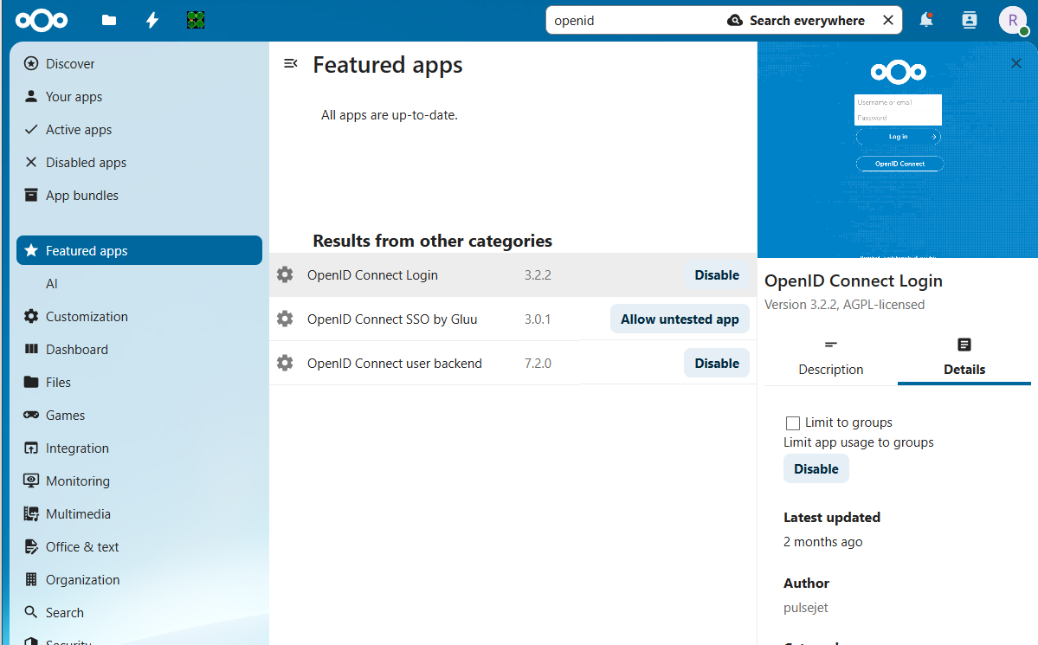Open the Activity lightning bolt icon

point(152,20)
